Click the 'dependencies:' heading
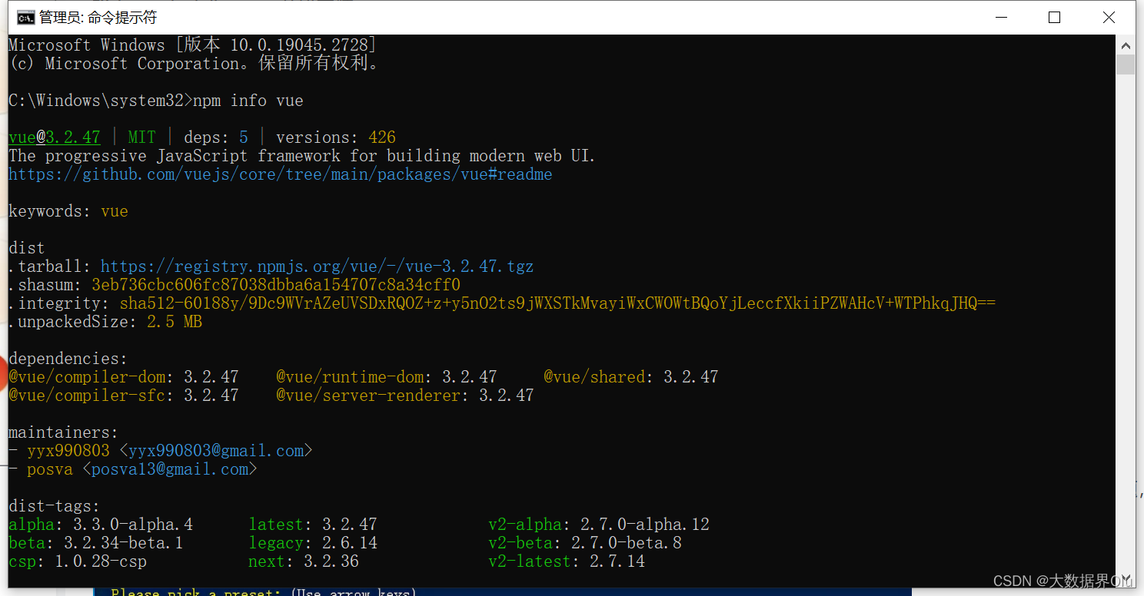The width and height of the screenshot is (1144, 596). 68,359
